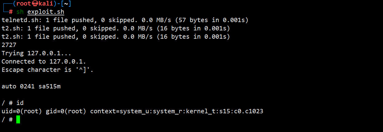The height and width of the screenshot is (132, 383).
Task: Click the first t2.sh pushed line
Action: [x=116, y=29]
